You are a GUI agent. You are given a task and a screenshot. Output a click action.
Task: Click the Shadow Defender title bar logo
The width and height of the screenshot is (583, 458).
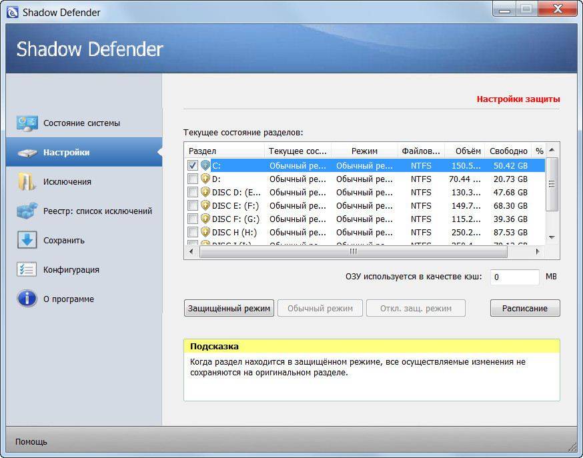[12, 12]
